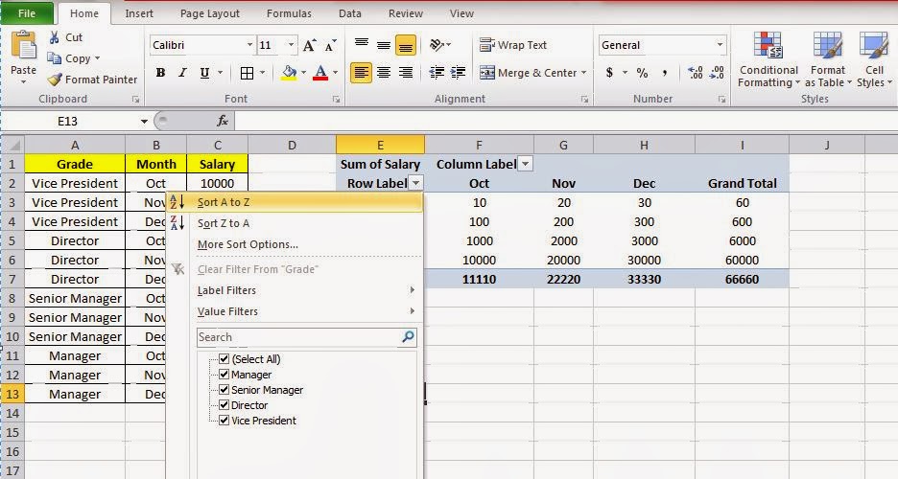Uncheck the Senior Manager filter checkbox
The width and height of the screenshot is (898, 479).
click(224, 390)
